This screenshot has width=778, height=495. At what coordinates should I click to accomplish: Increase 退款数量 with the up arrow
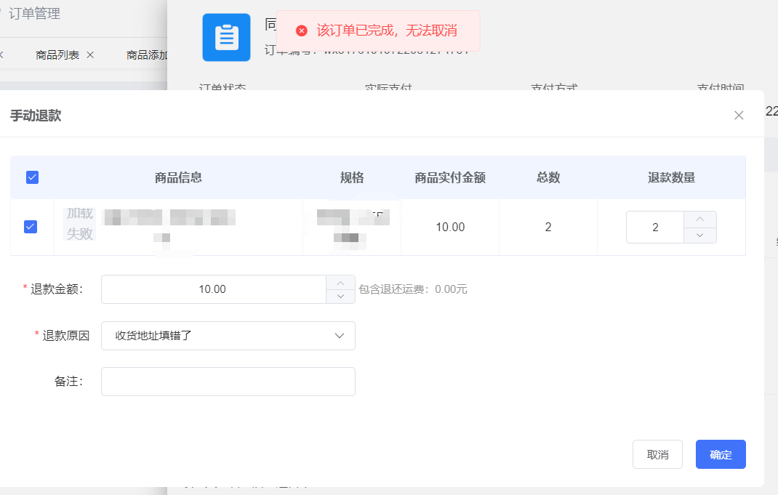[699, 219]
